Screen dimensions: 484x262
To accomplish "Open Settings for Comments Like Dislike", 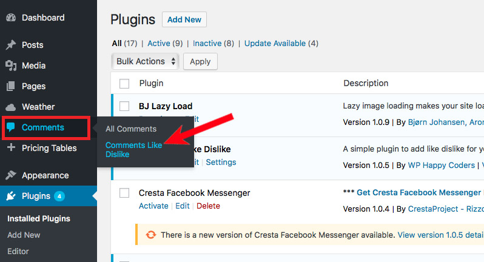I will click(x=221, y=163).
